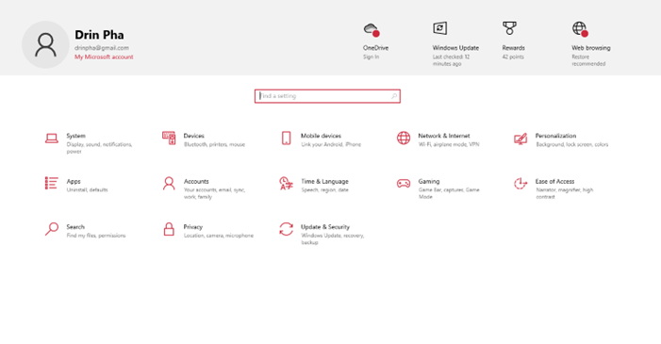Click the drinpha@gmail.com email address

click(102, 48)
